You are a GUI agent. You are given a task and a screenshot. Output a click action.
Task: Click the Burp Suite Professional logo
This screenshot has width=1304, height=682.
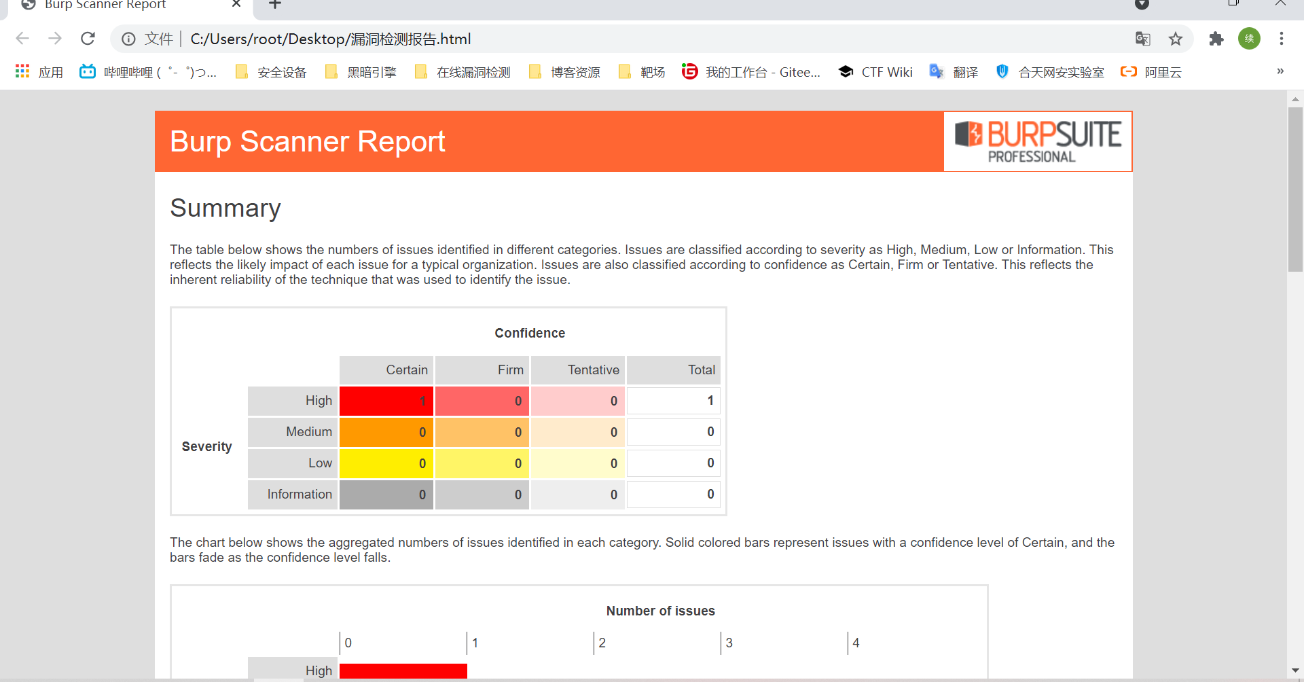tap(1037, 141)
